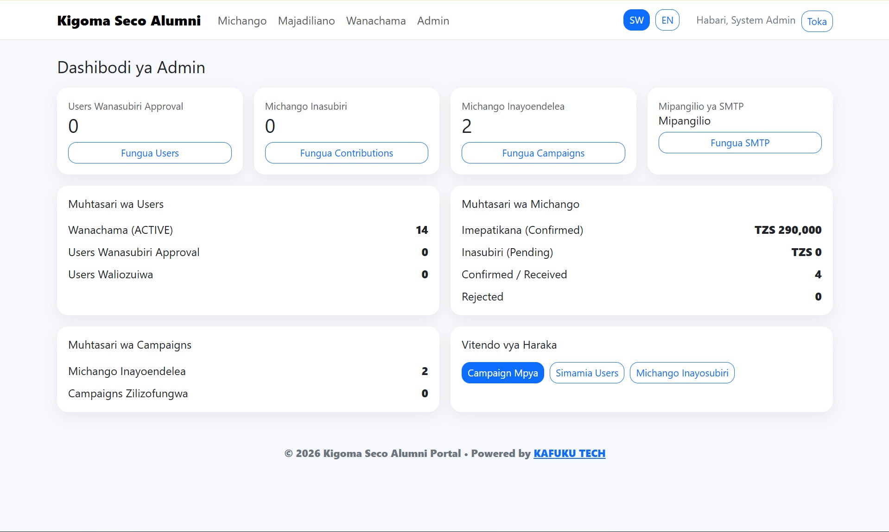The image size is (889, 532).
Task: Click the Dashibodi ya Admin heading
Action: click(x=131, y=68)
